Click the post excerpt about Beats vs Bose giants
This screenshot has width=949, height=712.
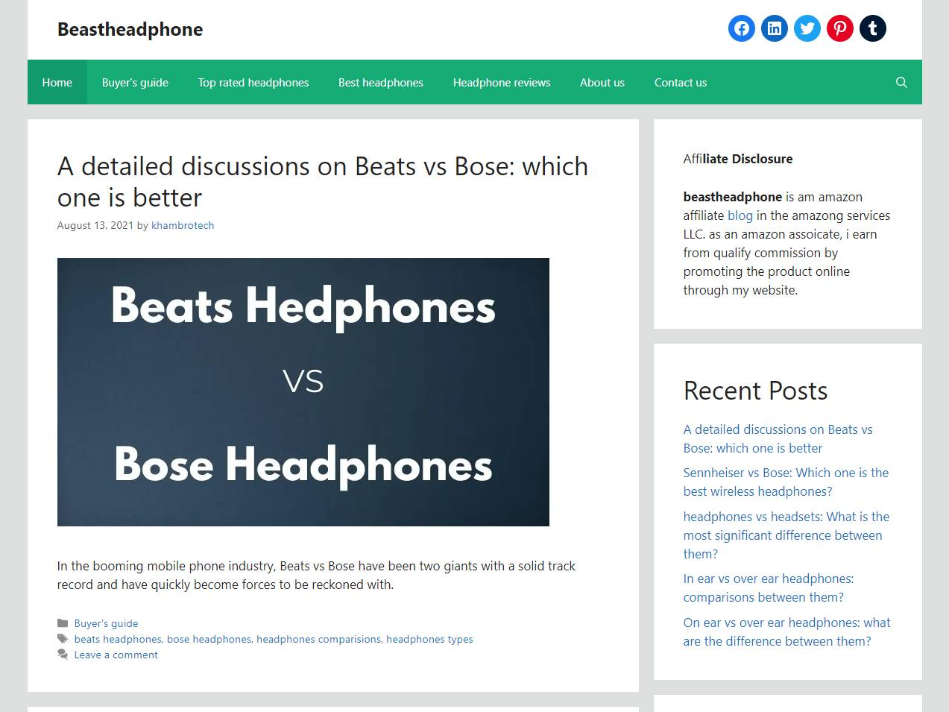[316, 575]
